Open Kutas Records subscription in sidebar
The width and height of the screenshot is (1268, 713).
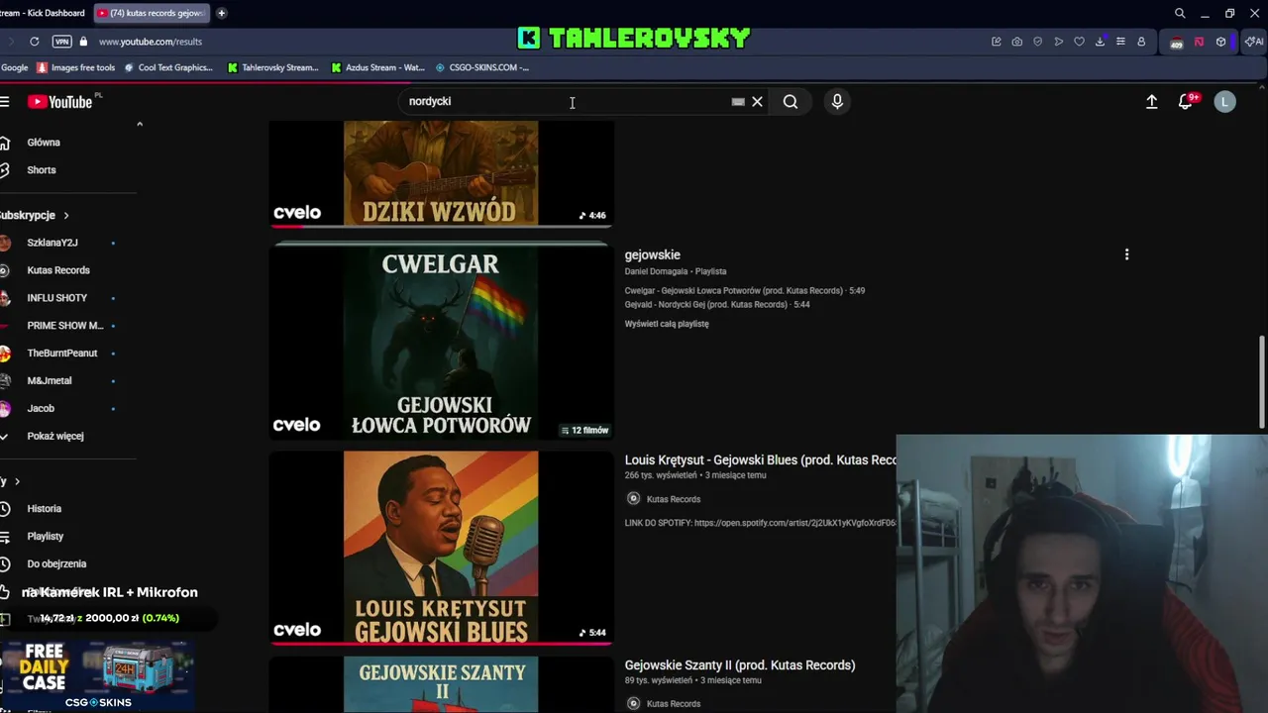click(x=59, y=270)
